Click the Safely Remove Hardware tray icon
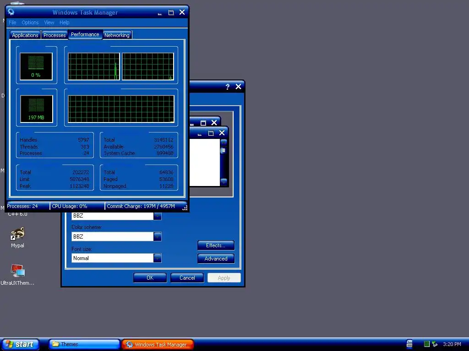Viewport: 469px width, 351px height. tap(435, 344)
